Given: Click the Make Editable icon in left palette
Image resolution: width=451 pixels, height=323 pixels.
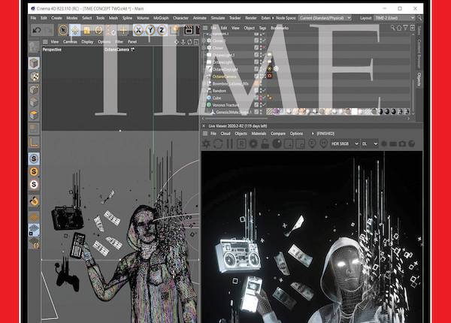Looking at the screenshot, I should [34, 49].
